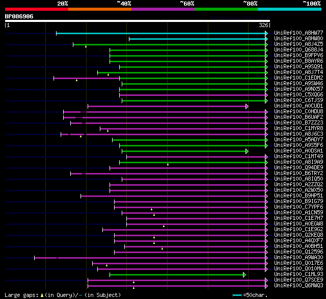
Task: Click the UniRef100_A9NX57 text
Action: [298, 89]
